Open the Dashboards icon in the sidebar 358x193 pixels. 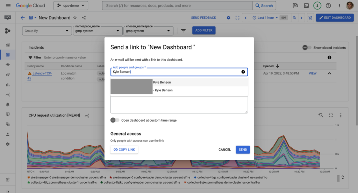point(8,55)
